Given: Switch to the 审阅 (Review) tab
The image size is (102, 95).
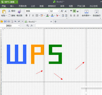Looking at the screenshot, I should coord(62,6).
